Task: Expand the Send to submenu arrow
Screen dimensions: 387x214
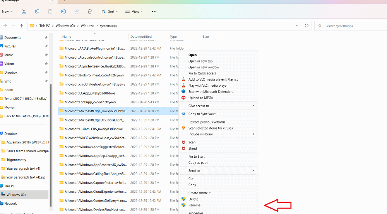Action: pos(253,170)
